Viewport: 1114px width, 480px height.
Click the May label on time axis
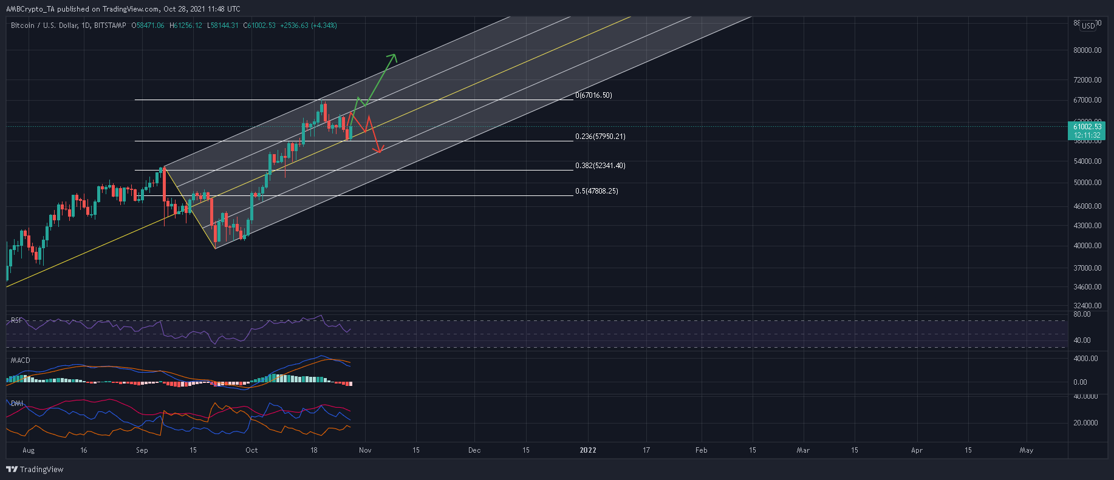pyautogui.click(x=1027, y=450)
